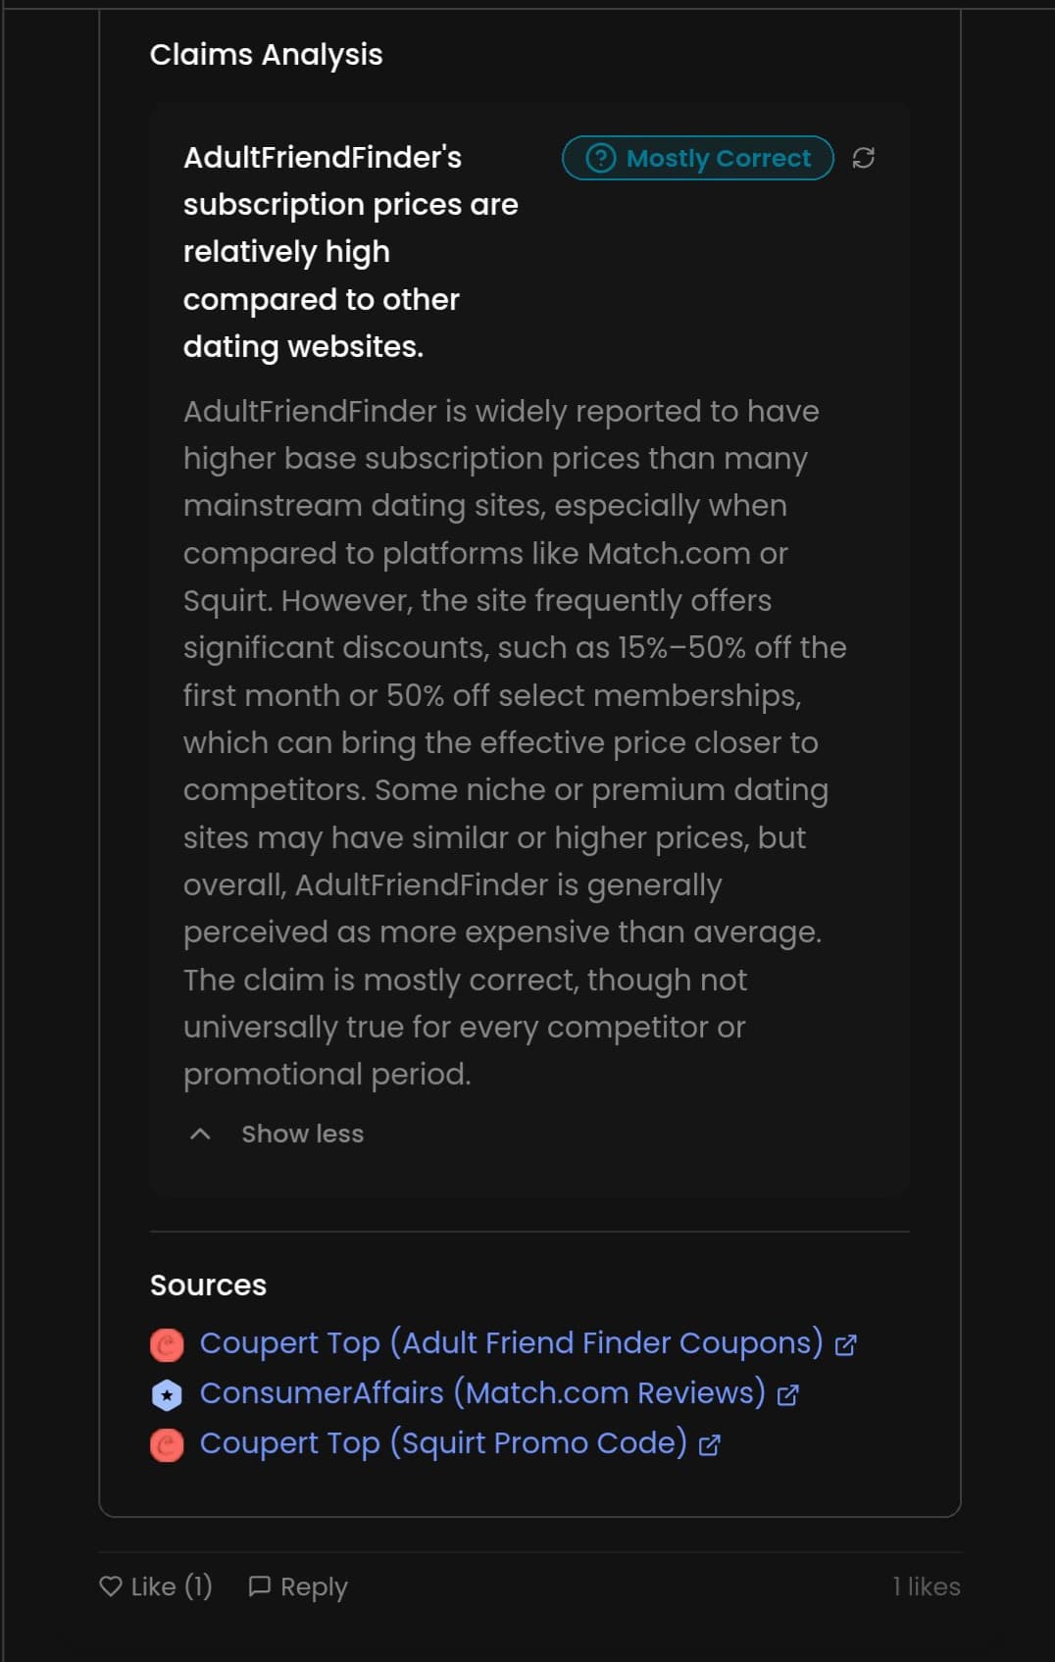The width and height of the screenshot is (1055, 1662).
Task: Open Coupert Top Adult Friend Finder Coupons link
Action: (x=510, y=1342)
